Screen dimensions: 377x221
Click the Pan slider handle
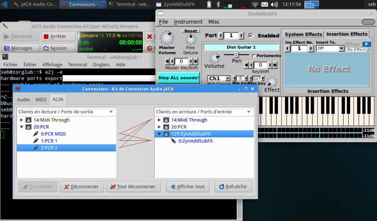237,55
